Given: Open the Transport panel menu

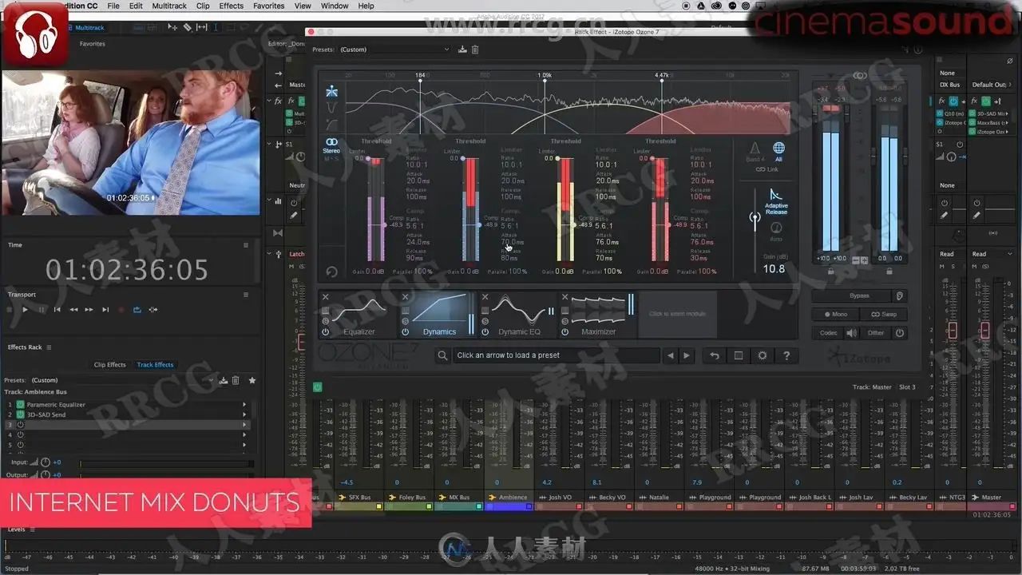Looking at the screenshot, I should coord(246,295).
